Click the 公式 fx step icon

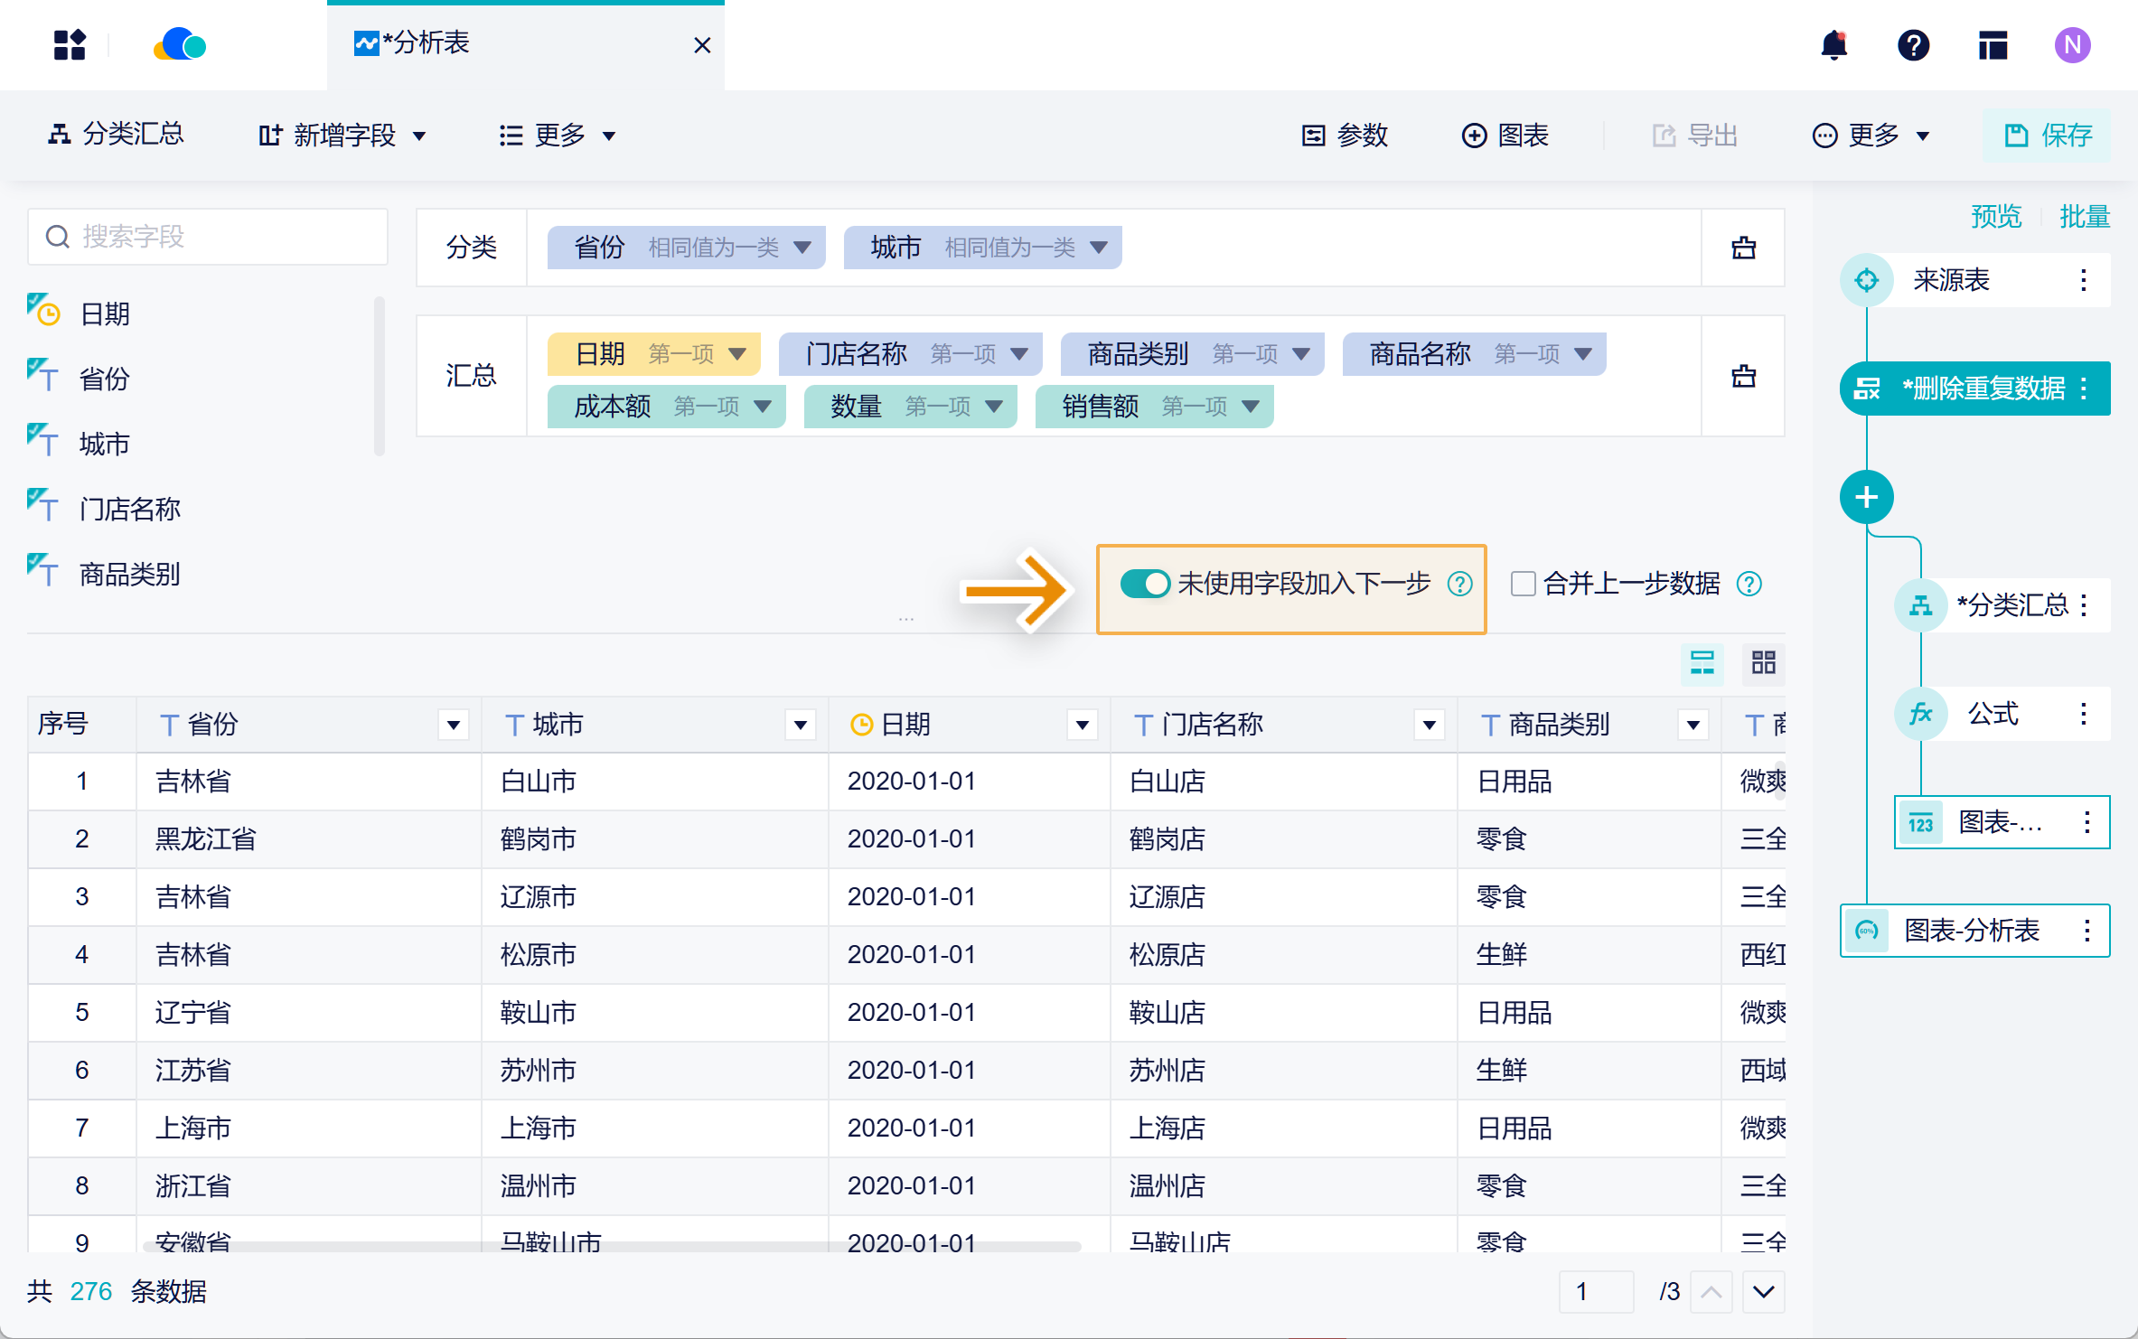[x=1920, y=714]
